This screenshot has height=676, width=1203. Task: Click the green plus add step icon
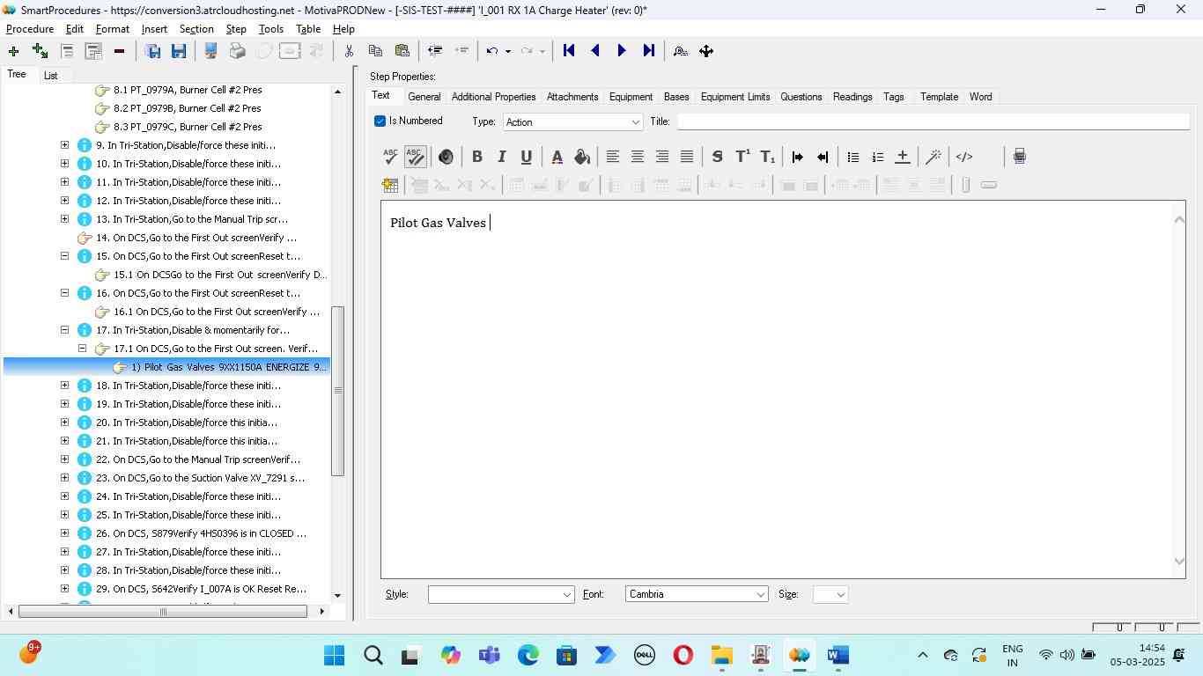(x=13, y=51)
